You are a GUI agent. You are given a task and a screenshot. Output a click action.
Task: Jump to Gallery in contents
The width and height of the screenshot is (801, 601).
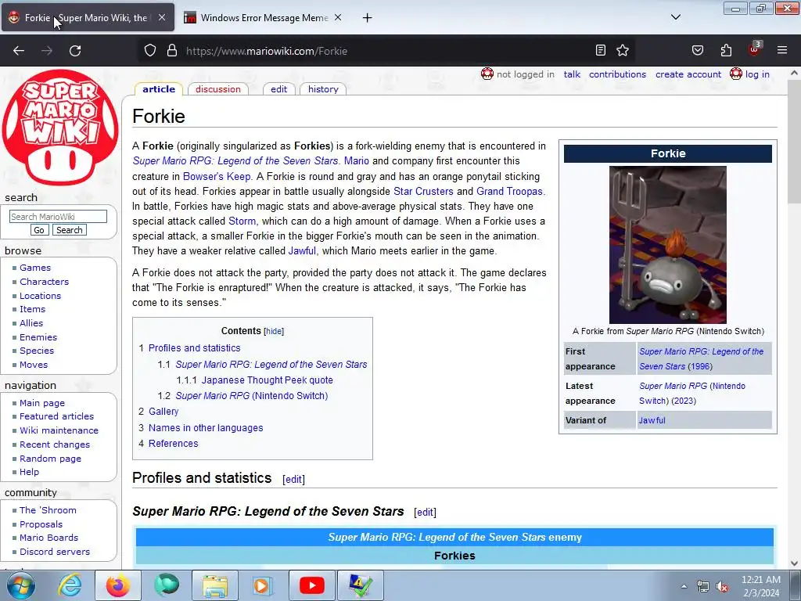pos(163,412)
